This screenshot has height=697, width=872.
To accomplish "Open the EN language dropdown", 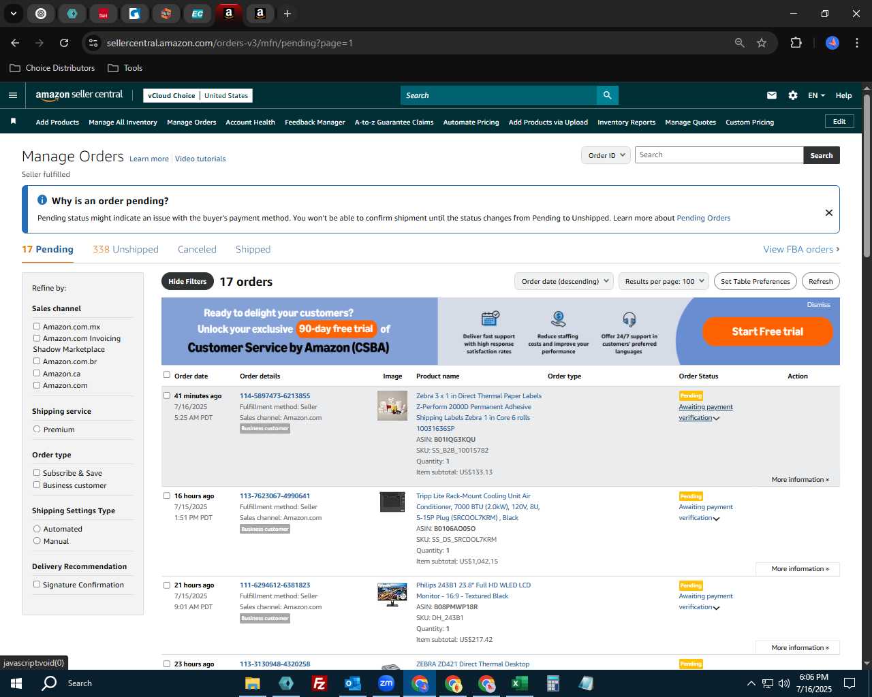I will (x=816, y=95).
